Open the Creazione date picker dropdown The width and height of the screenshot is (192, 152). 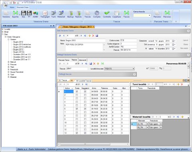pos(174,41)
